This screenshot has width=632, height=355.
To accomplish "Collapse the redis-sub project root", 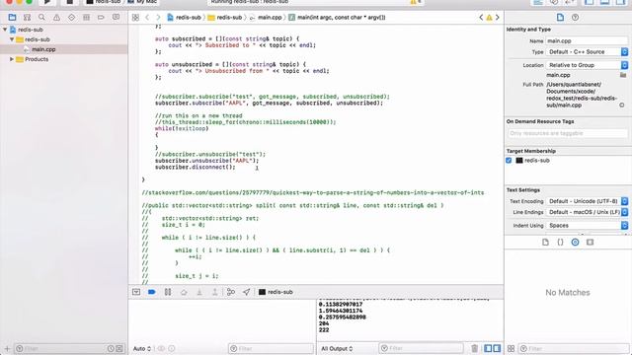I will (x=5, y=30).
